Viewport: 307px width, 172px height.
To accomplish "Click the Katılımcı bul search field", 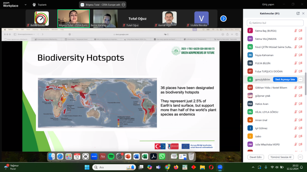I will (274, 23).
